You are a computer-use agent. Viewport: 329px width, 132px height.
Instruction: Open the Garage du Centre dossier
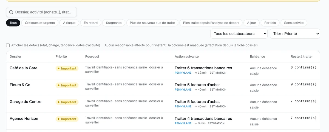pyautogui.click(x=25, y=102)
